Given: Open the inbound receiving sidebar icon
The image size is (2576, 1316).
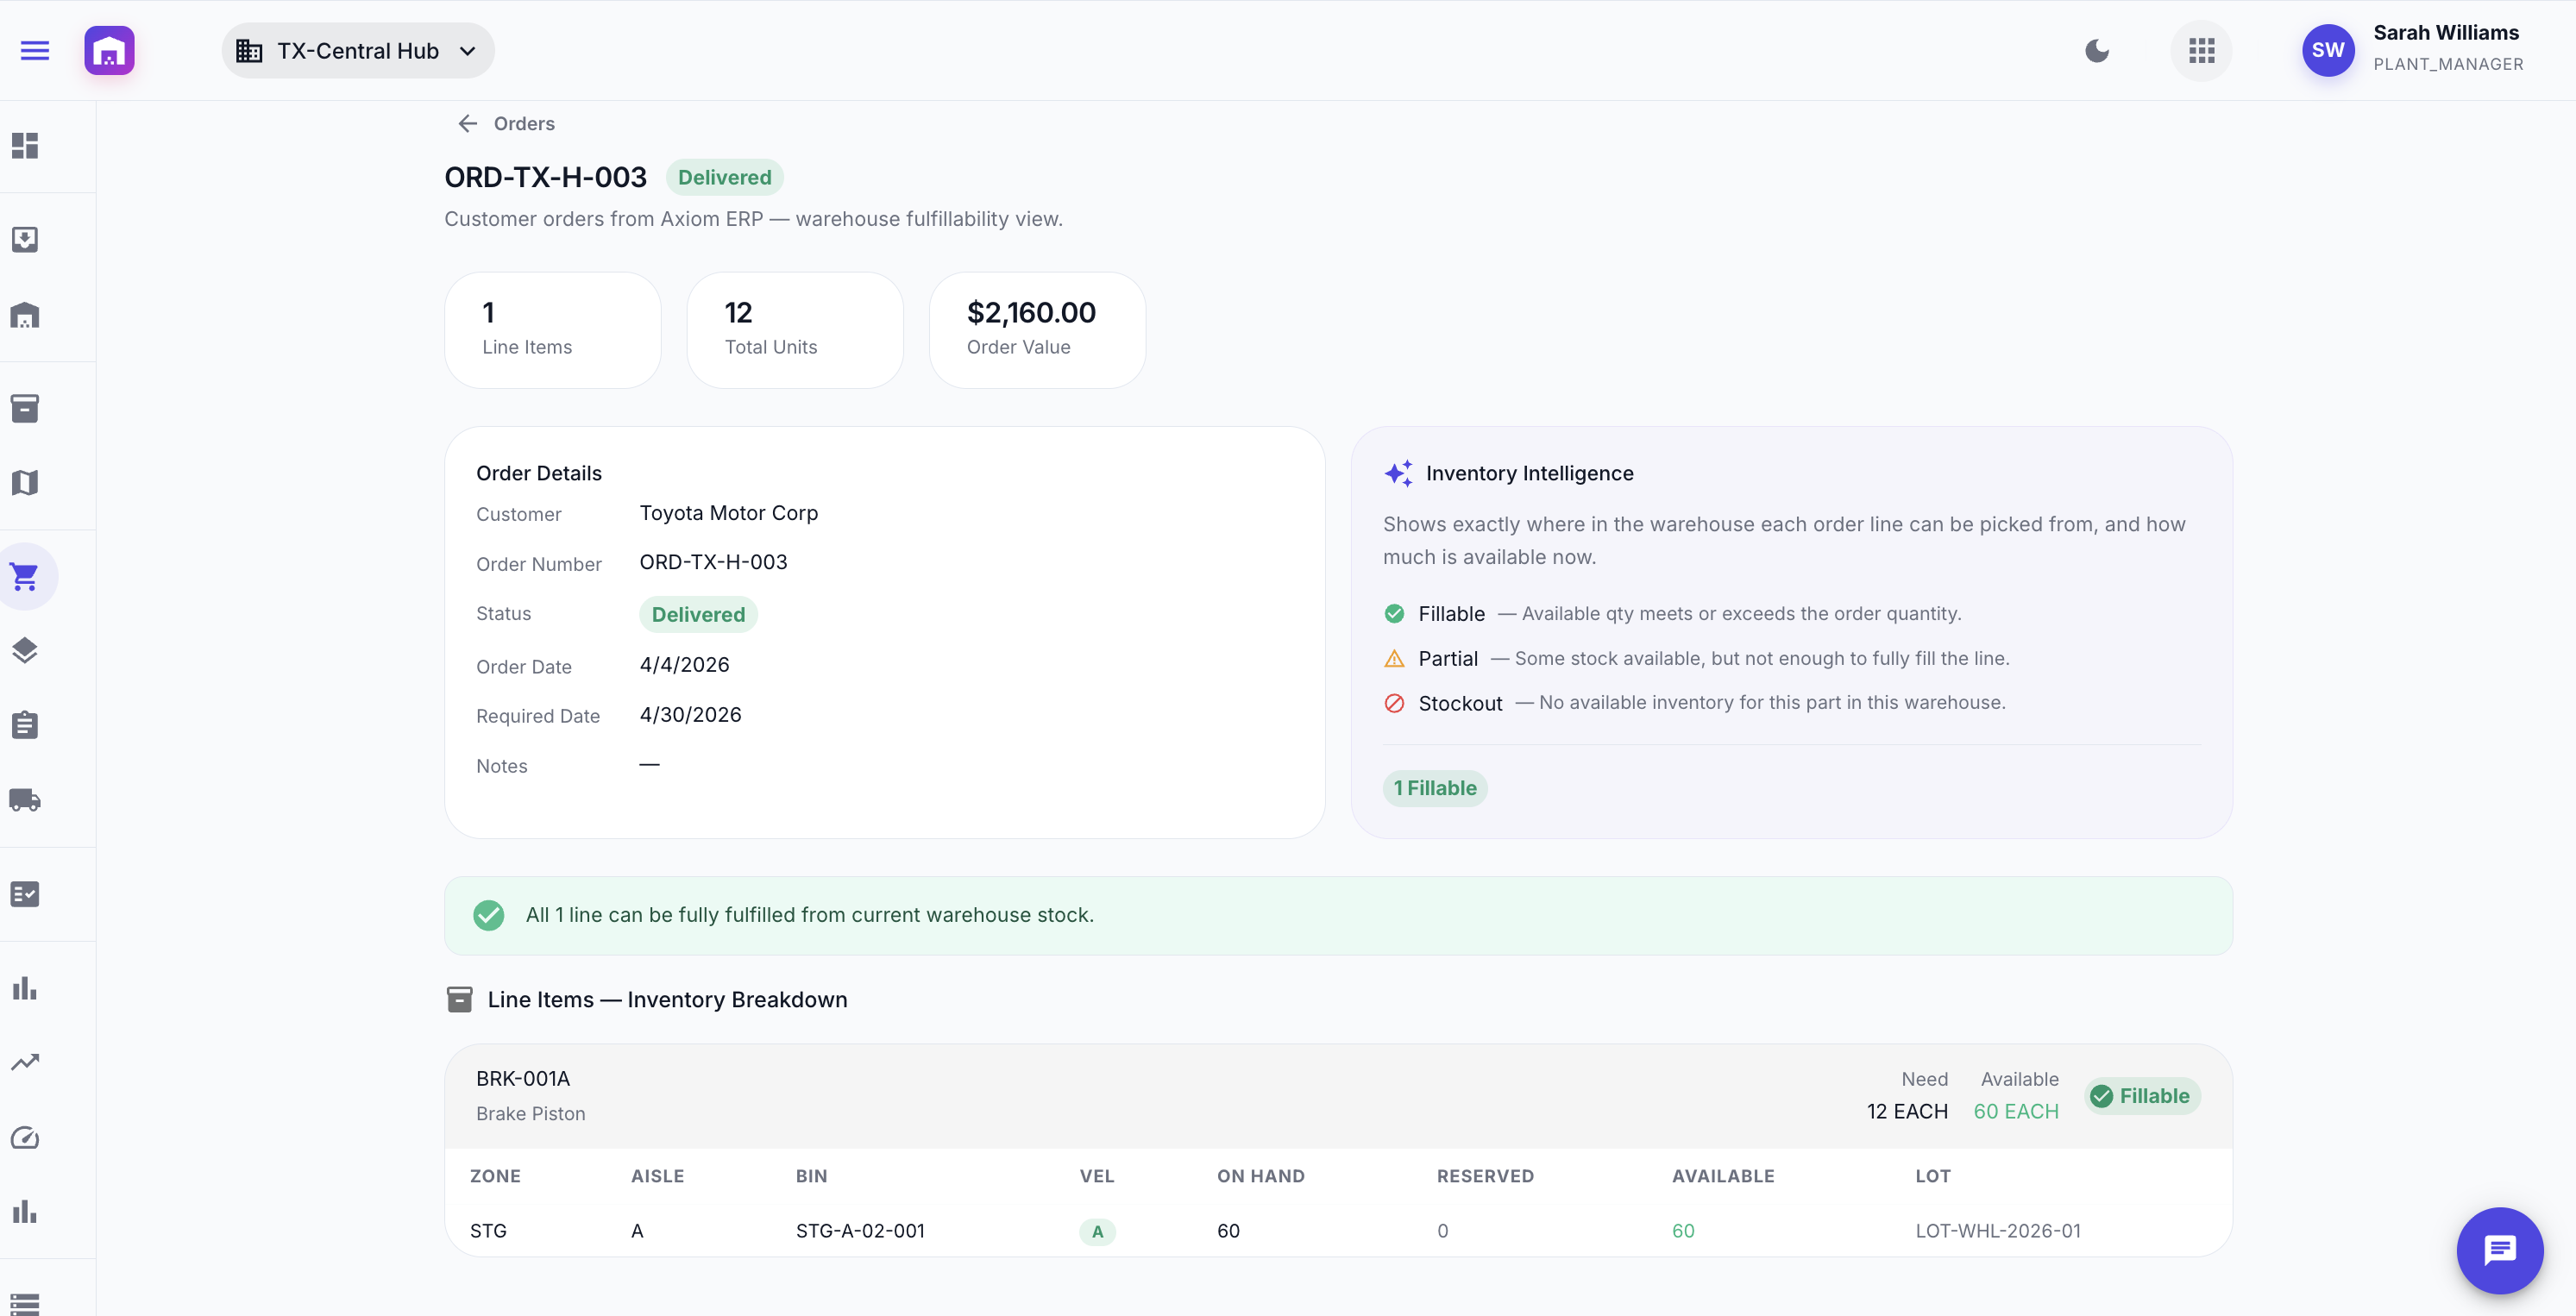Looking at the screenshot, I should click(x=25, y=240).
